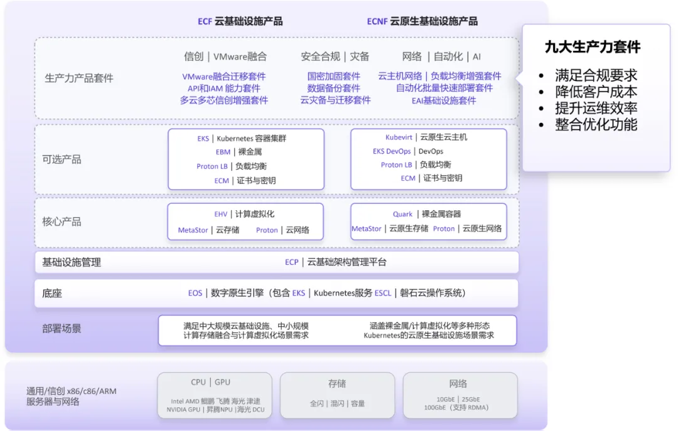Viewport: 678px width, 431px height.
Task: Click the 底座 row label
Action: [52, 294]
